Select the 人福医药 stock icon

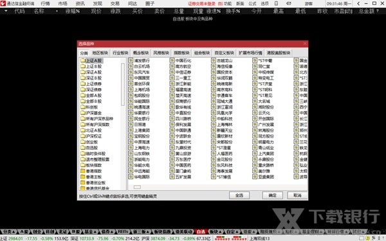point(214,154)
